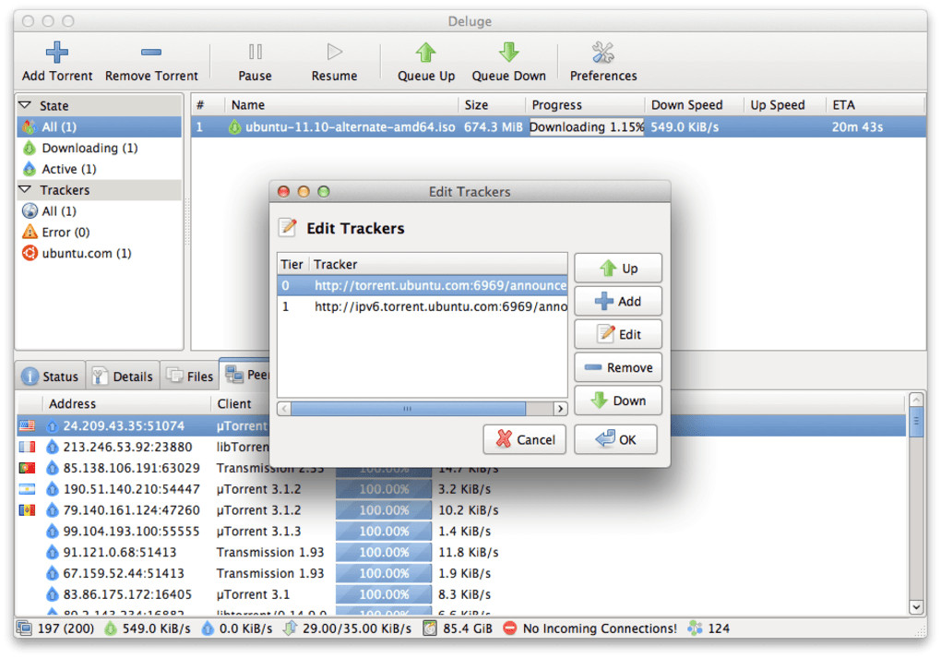This screenshot has width=941, height=658.
Task: Resume the torrent via toolbar
Action: point(334,61)
